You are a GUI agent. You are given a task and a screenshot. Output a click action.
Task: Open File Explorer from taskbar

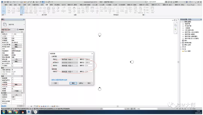10,112
